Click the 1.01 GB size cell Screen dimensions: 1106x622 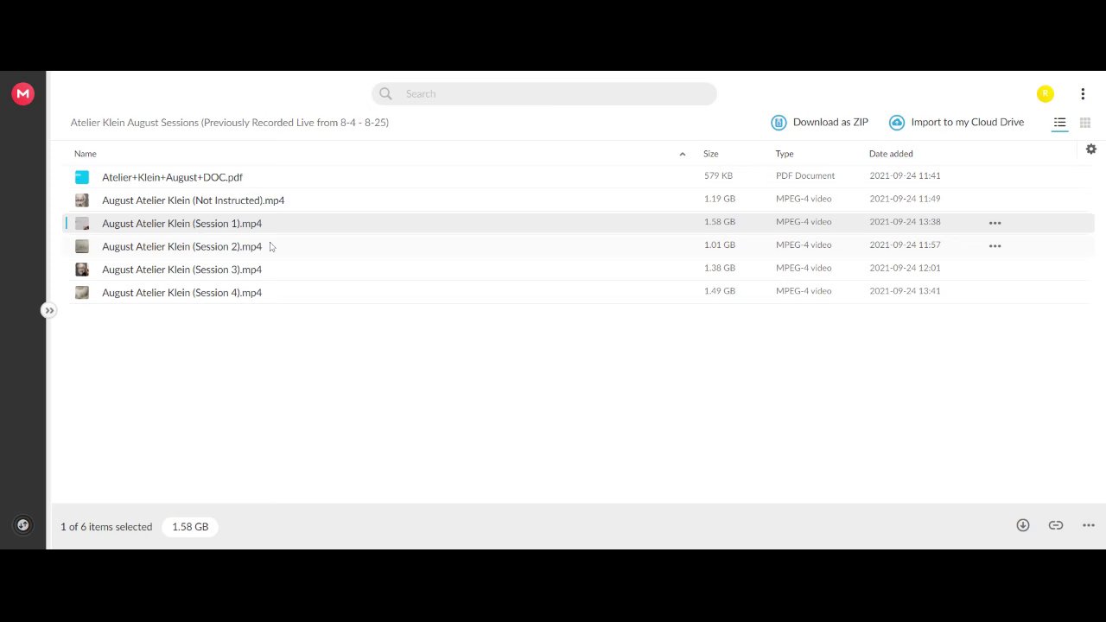pos(719,244)
